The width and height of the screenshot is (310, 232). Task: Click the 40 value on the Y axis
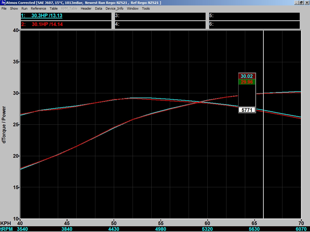pos(16,31)
